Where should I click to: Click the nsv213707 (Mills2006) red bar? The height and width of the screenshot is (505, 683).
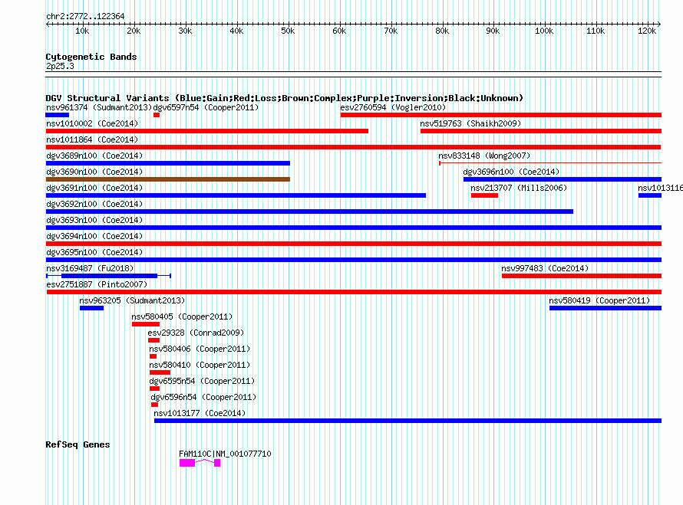(x=484, y=195)
